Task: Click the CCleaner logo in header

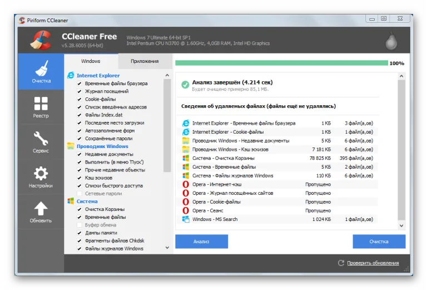Action: [x=41, y=40]
